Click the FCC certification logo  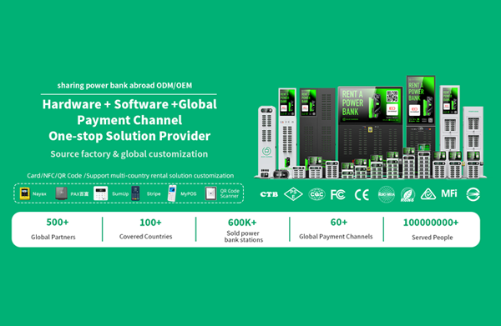tap(338, 194)
